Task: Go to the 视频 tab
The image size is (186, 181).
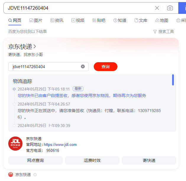Action: coord(78,20)
